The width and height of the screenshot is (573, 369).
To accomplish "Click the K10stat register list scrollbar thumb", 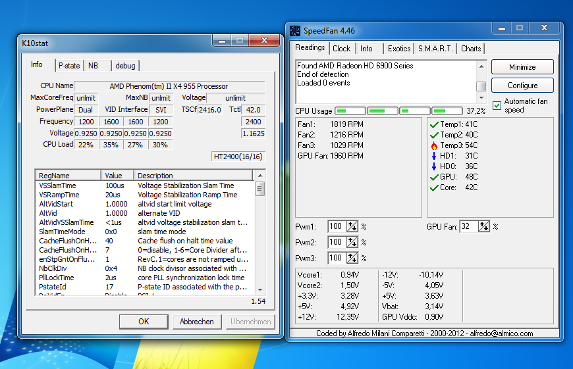I will click(259, 189).
